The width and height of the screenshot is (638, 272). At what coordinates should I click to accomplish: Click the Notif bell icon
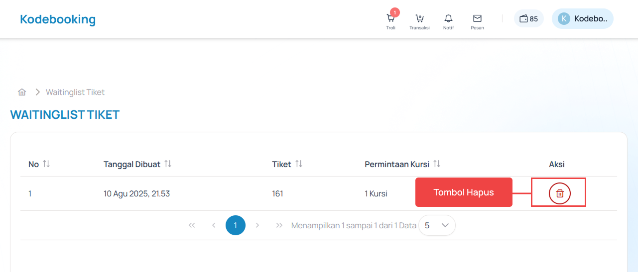click(448, 19)
